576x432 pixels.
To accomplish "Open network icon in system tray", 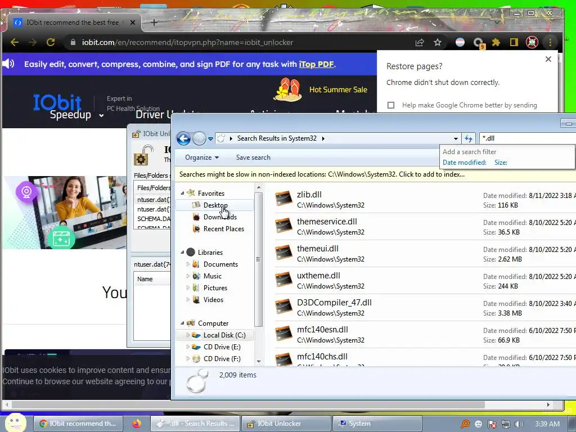I will [x=506, y=424].
